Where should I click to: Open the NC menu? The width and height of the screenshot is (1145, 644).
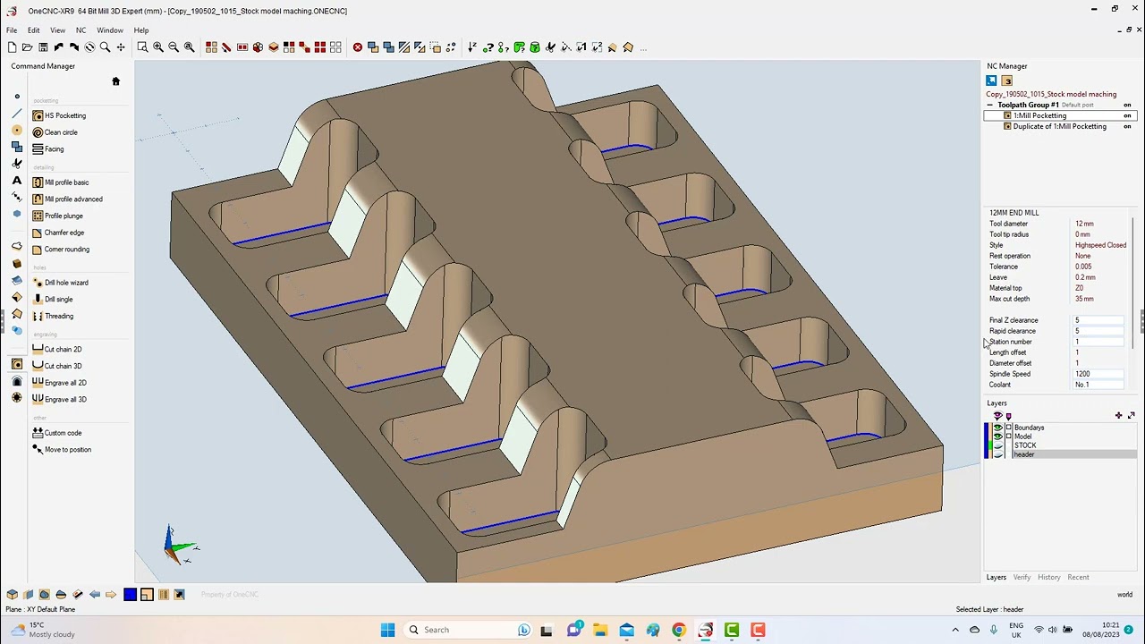81,30
